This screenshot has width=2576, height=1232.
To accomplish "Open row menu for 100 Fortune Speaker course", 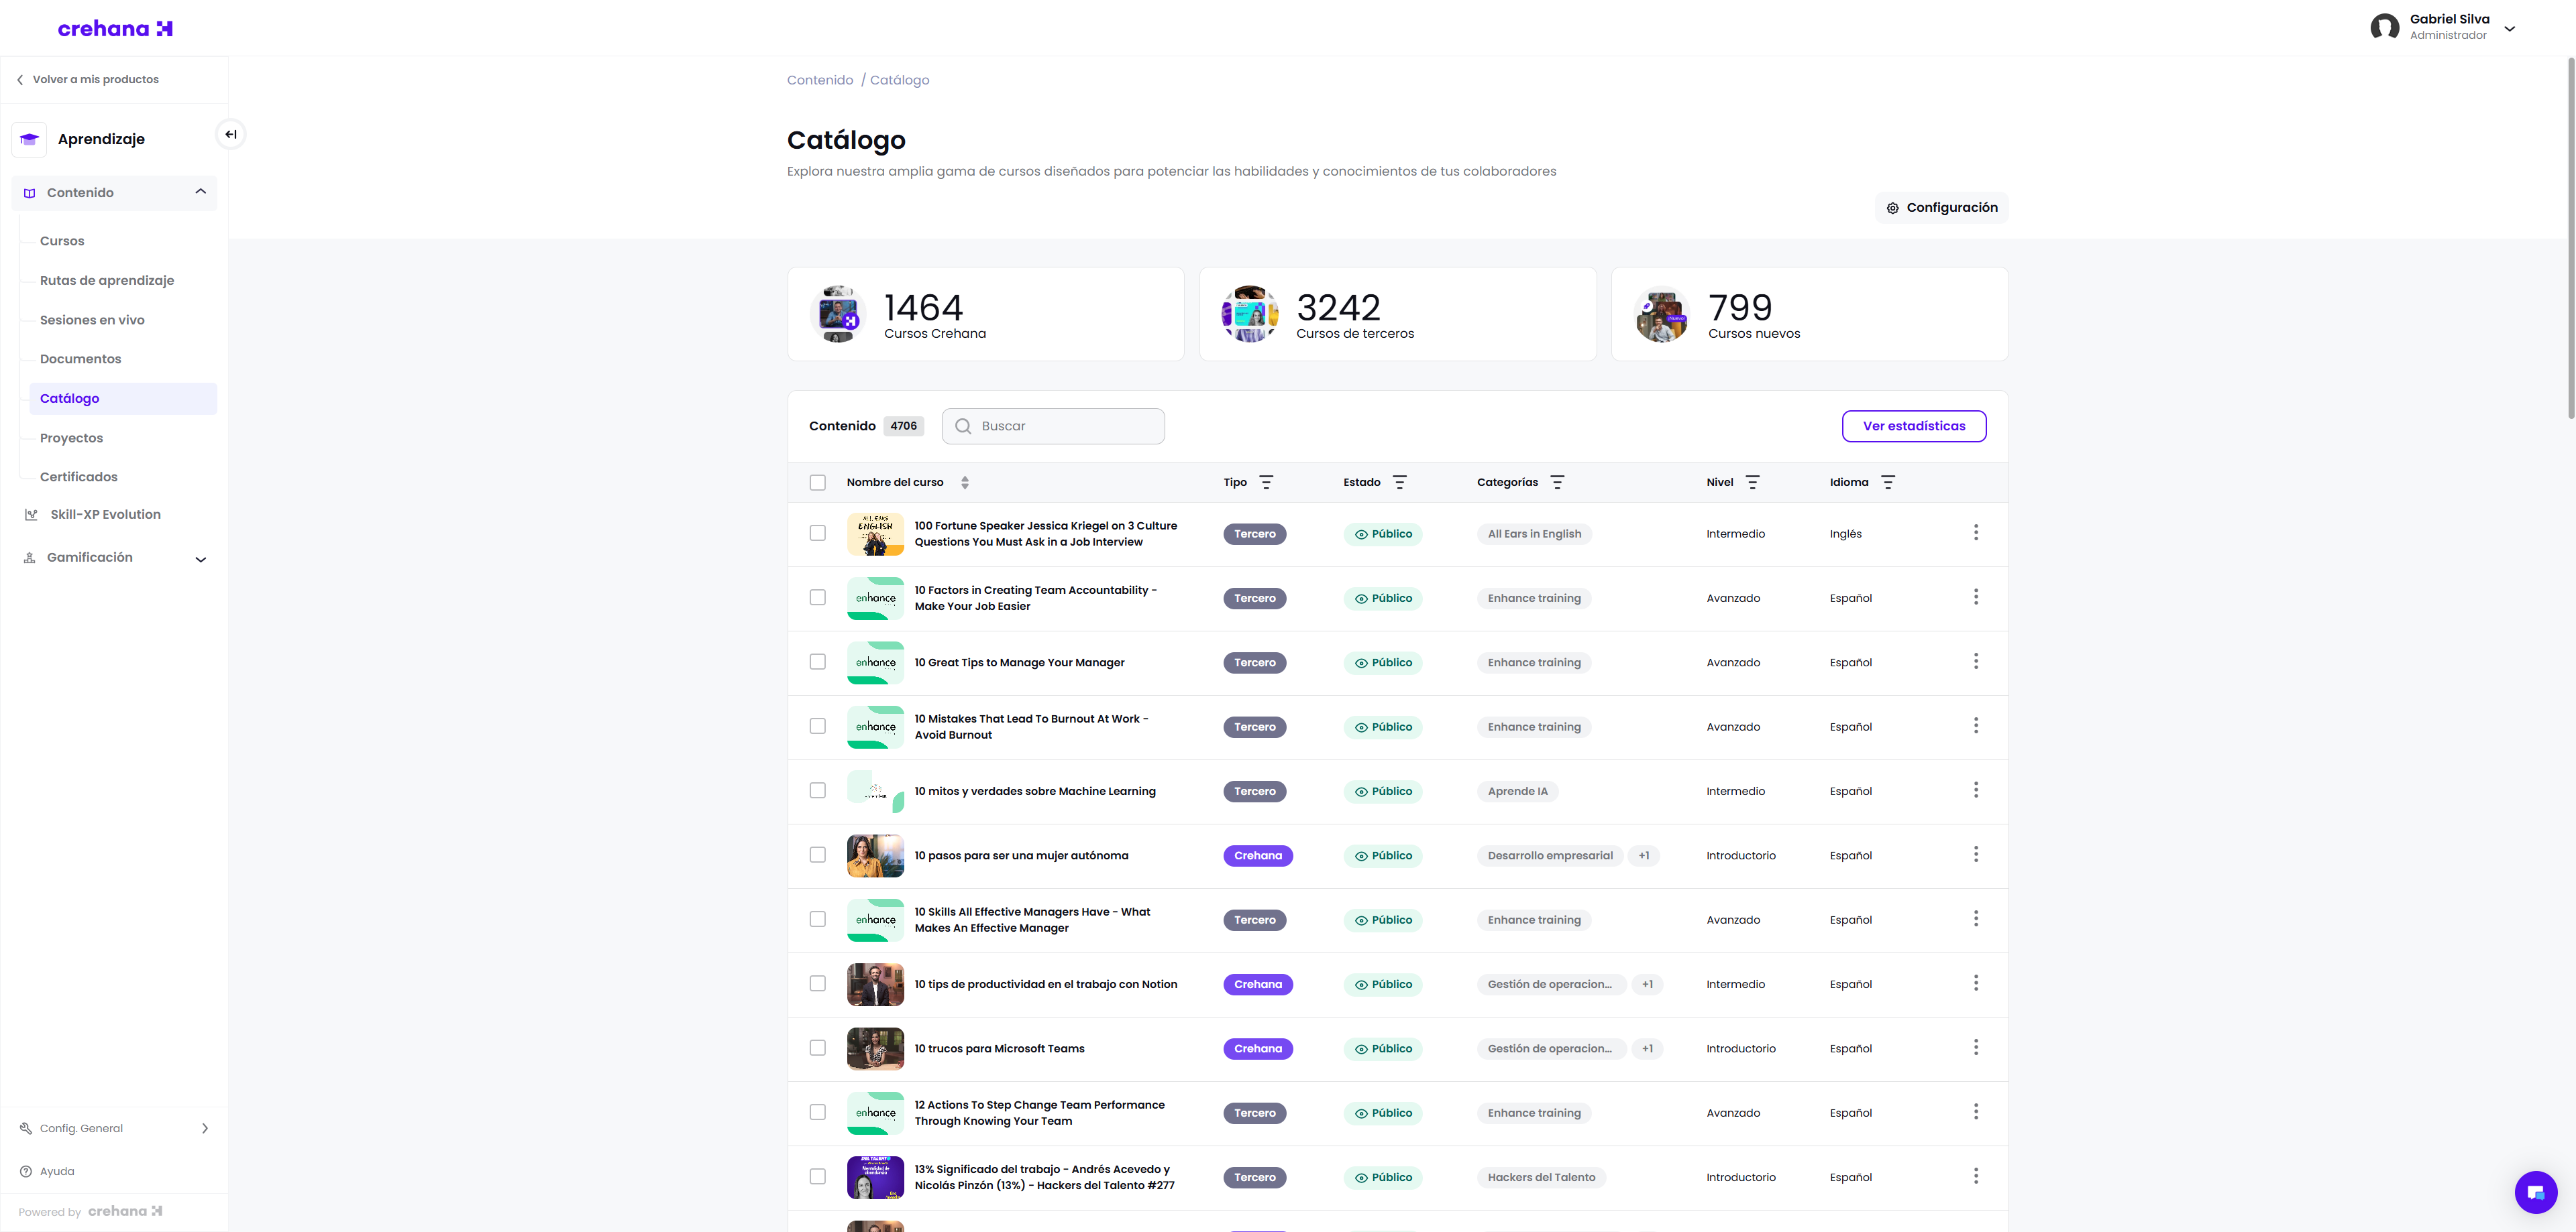I will point(1975,534).
